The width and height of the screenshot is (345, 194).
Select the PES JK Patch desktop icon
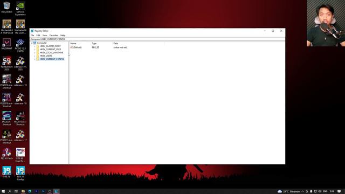tap(7, 154)
